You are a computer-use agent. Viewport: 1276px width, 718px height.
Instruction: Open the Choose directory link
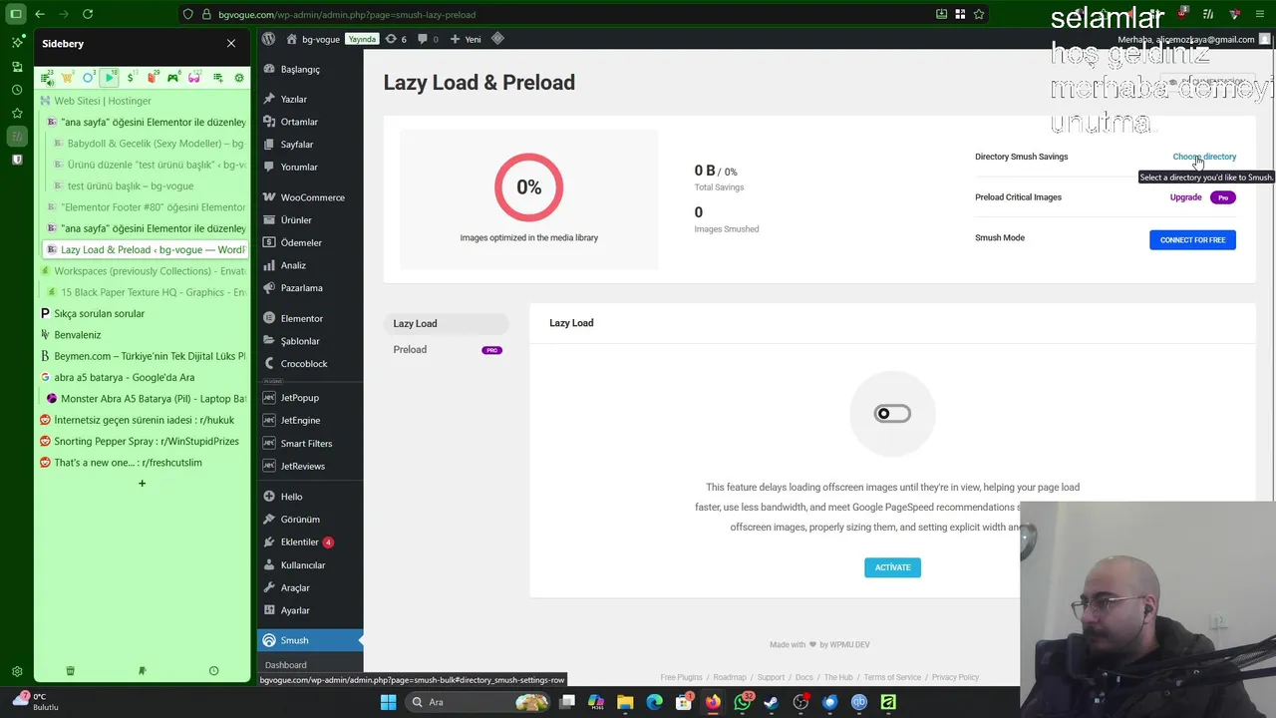pos(1204,157)
